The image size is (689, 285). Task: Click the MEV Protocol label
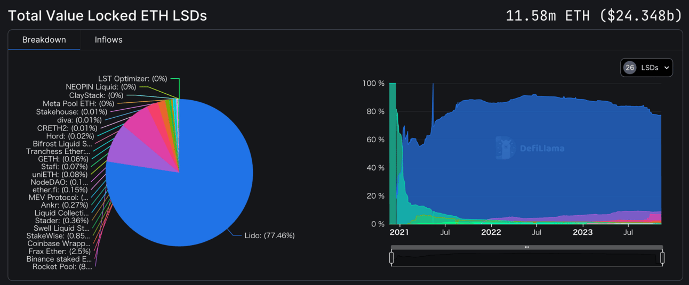click(x=58, y=198)
